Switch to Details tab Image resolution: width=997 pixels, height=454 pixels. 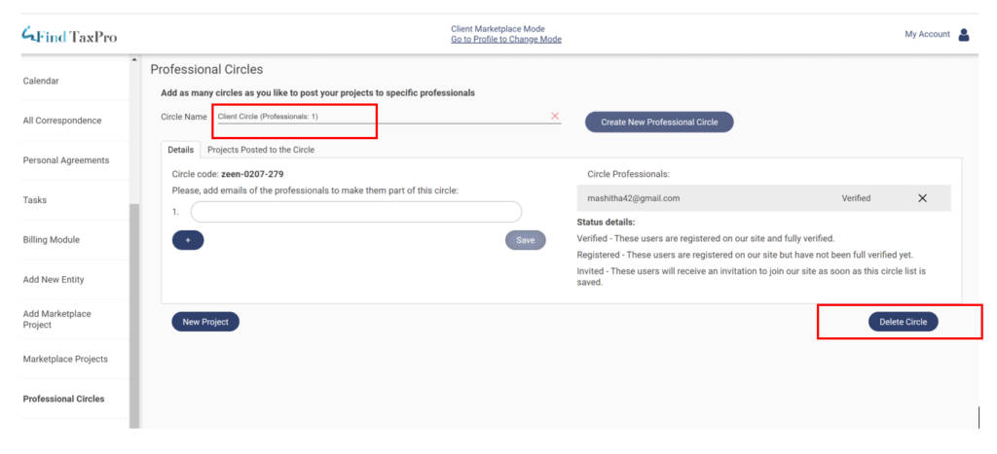(x=181, y=150)
